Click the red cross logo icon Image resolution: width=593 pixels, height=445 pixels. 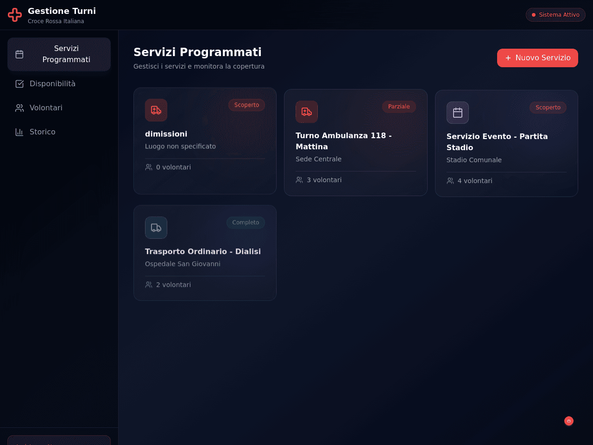coord(15,15)
